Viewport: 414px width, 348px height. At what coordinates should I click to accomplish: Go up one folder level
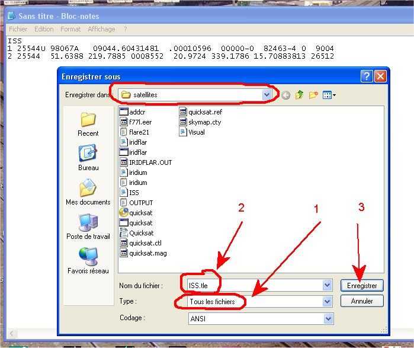point(300,95)
